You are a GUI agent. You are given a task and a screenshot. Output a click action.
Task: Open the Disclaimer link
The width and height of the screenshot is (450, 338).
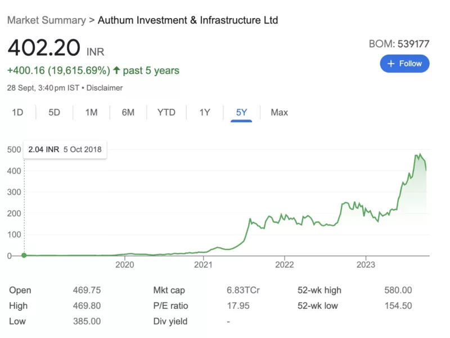[105, 88]
